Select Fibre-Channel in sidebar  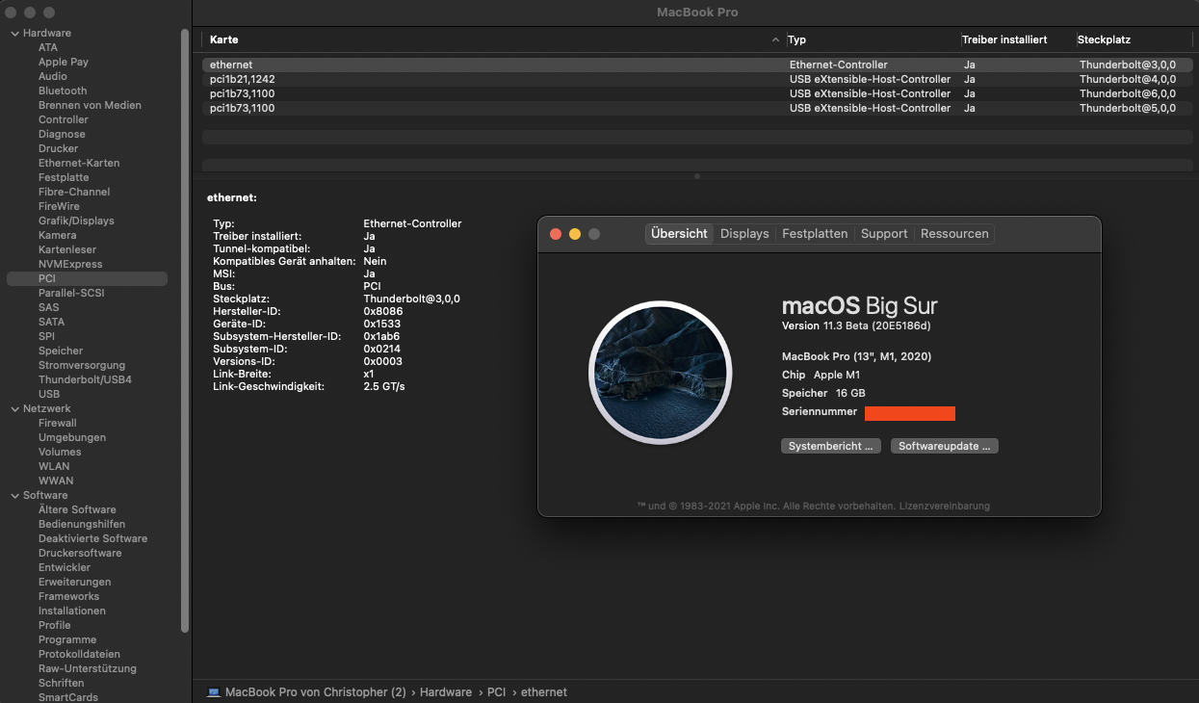pos(74,192)
